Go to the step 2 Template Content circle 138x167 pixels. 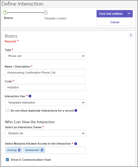coord(45,13)
